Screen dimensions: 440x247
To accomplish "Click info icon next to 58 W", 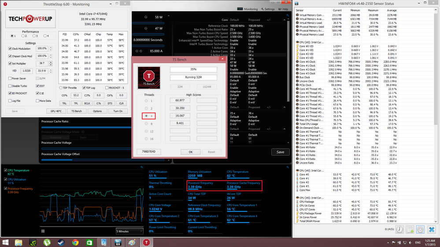I will tap(146, 17).
